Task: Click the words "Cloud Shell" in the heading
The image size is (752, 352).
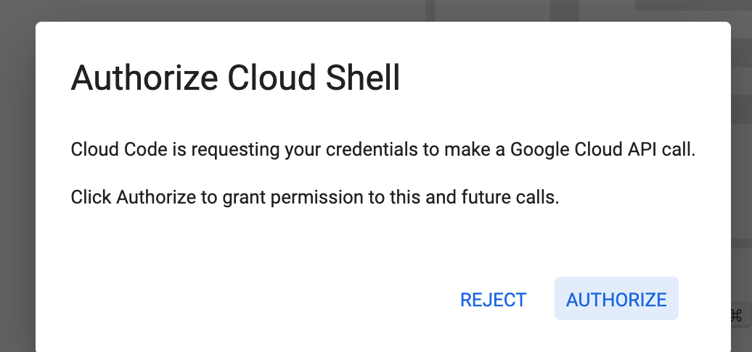Action: [314, 77]
